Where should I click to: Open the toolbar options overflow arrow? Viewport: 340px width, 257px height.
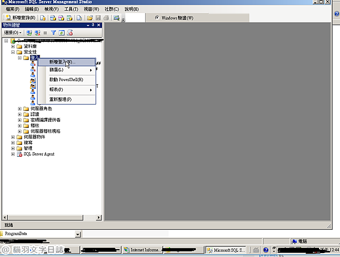click(123, 20)
